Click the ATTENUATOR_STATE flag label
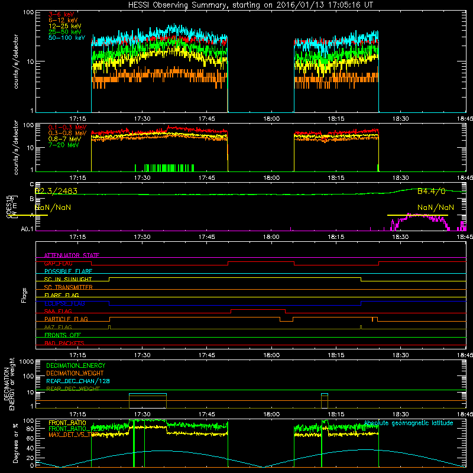 (x=72, y=255)
